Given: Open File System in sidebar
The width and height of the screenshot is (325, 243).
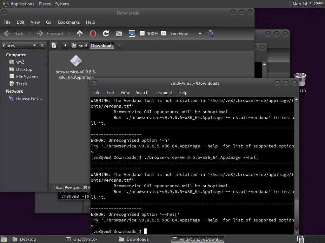Looking at the screenshot, I should [27, 77].
